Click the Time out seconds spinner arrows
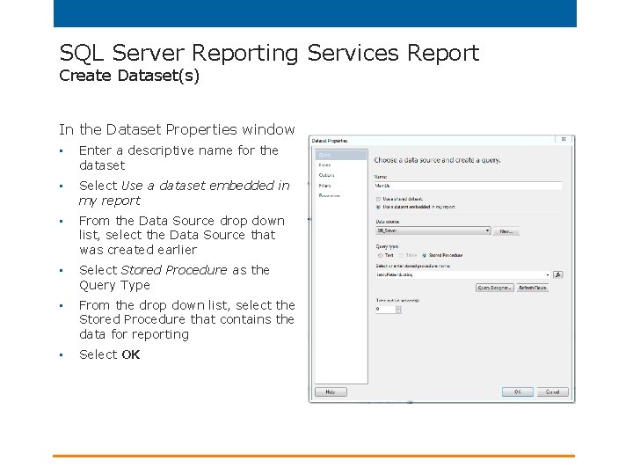Screen dimensions: 633x475 coord(398,310)
